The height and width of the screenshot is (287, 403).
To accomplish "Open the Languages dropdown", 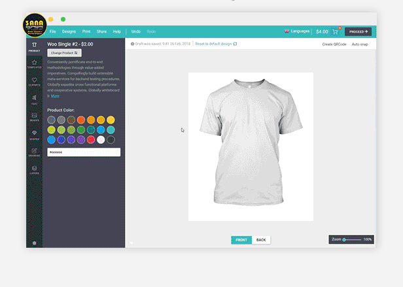I will 296,31.
